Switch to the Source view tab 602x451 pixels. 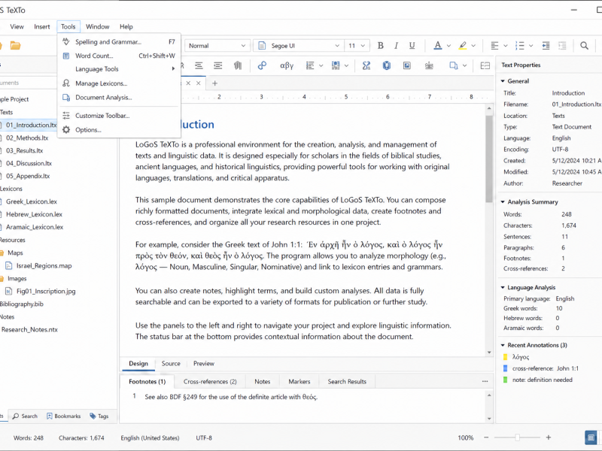point(171,364)
